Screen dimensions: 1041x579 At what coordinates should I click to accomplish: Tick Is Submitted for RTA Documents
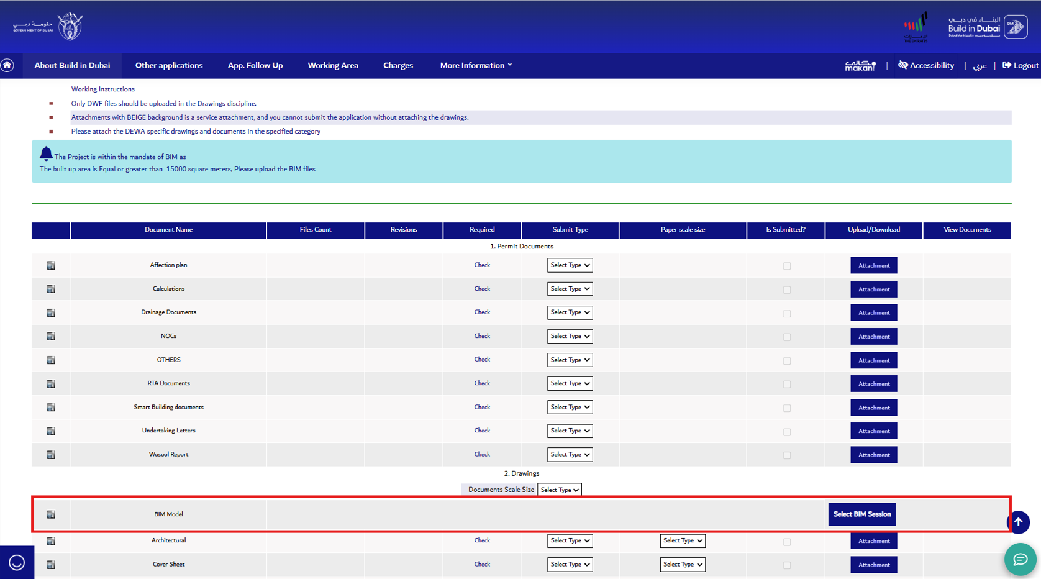(787, 384)
